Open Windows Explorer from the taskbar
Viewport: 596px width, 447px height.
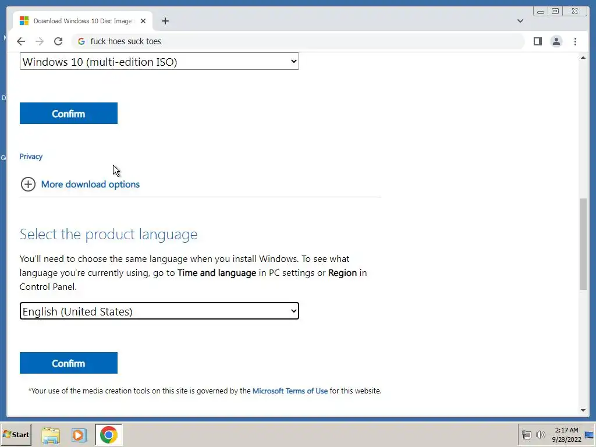[x=51, y=435]
